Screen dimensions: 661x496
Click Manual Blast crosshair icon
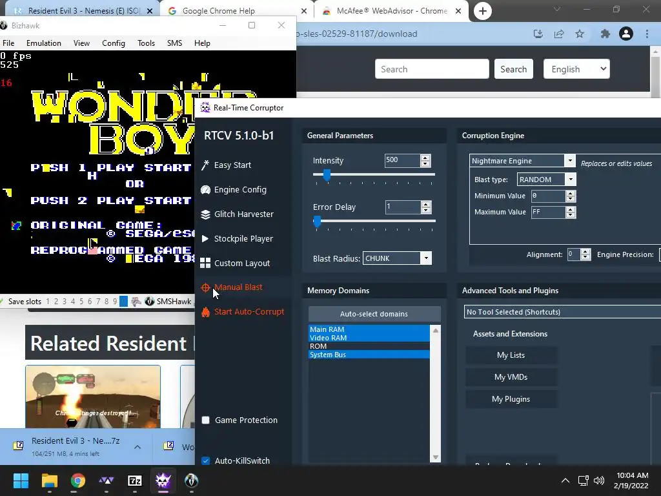[205, 287]
